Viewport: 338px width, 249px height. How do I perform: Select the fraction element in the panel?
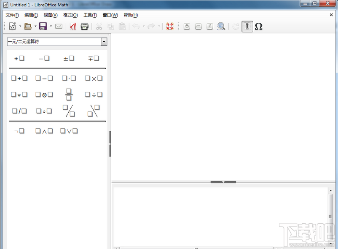pyautogui.click(x=69, y=94)
